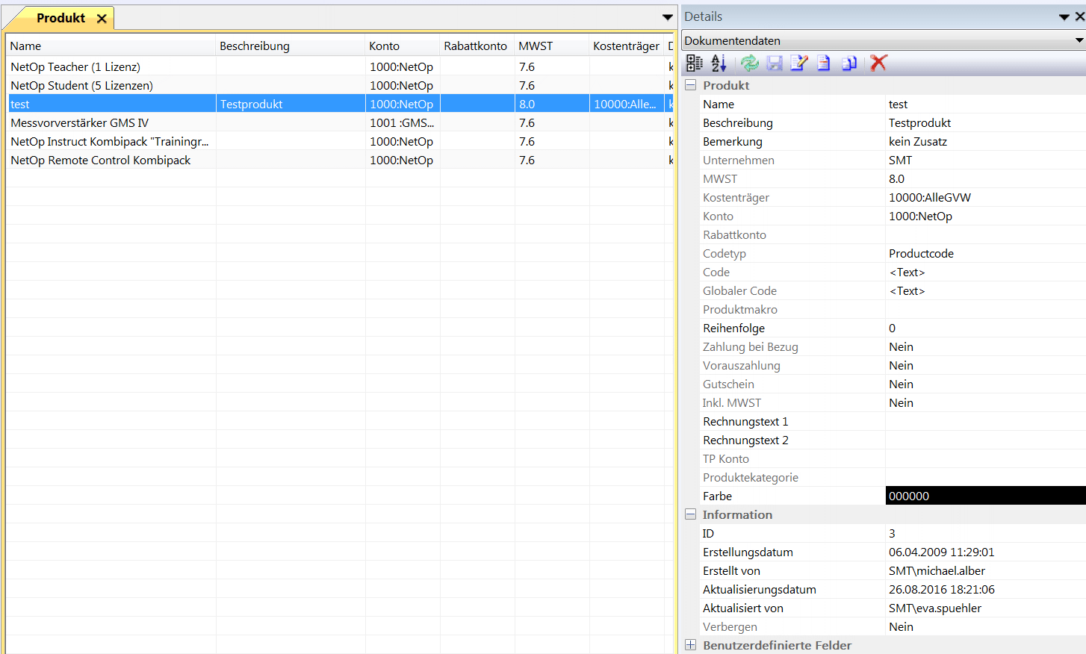Click the Categorized view icon

pyautogui.click(x=694, y=63)
